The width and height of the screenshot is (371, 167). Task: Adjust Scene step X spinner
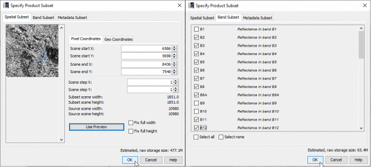point(176,82)
